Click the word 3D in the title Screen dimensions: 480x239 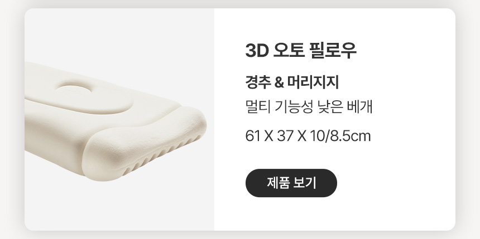(257, 51)
